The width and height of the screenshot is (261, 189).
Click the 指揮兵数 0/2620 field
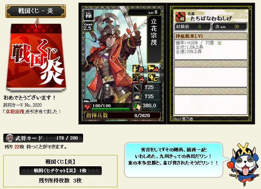122,115
